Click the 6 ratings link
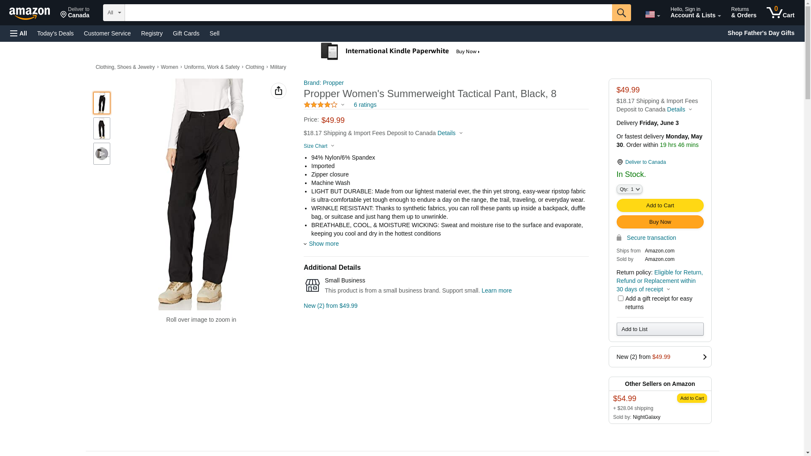The image size is (811, 456). point(365,105)
